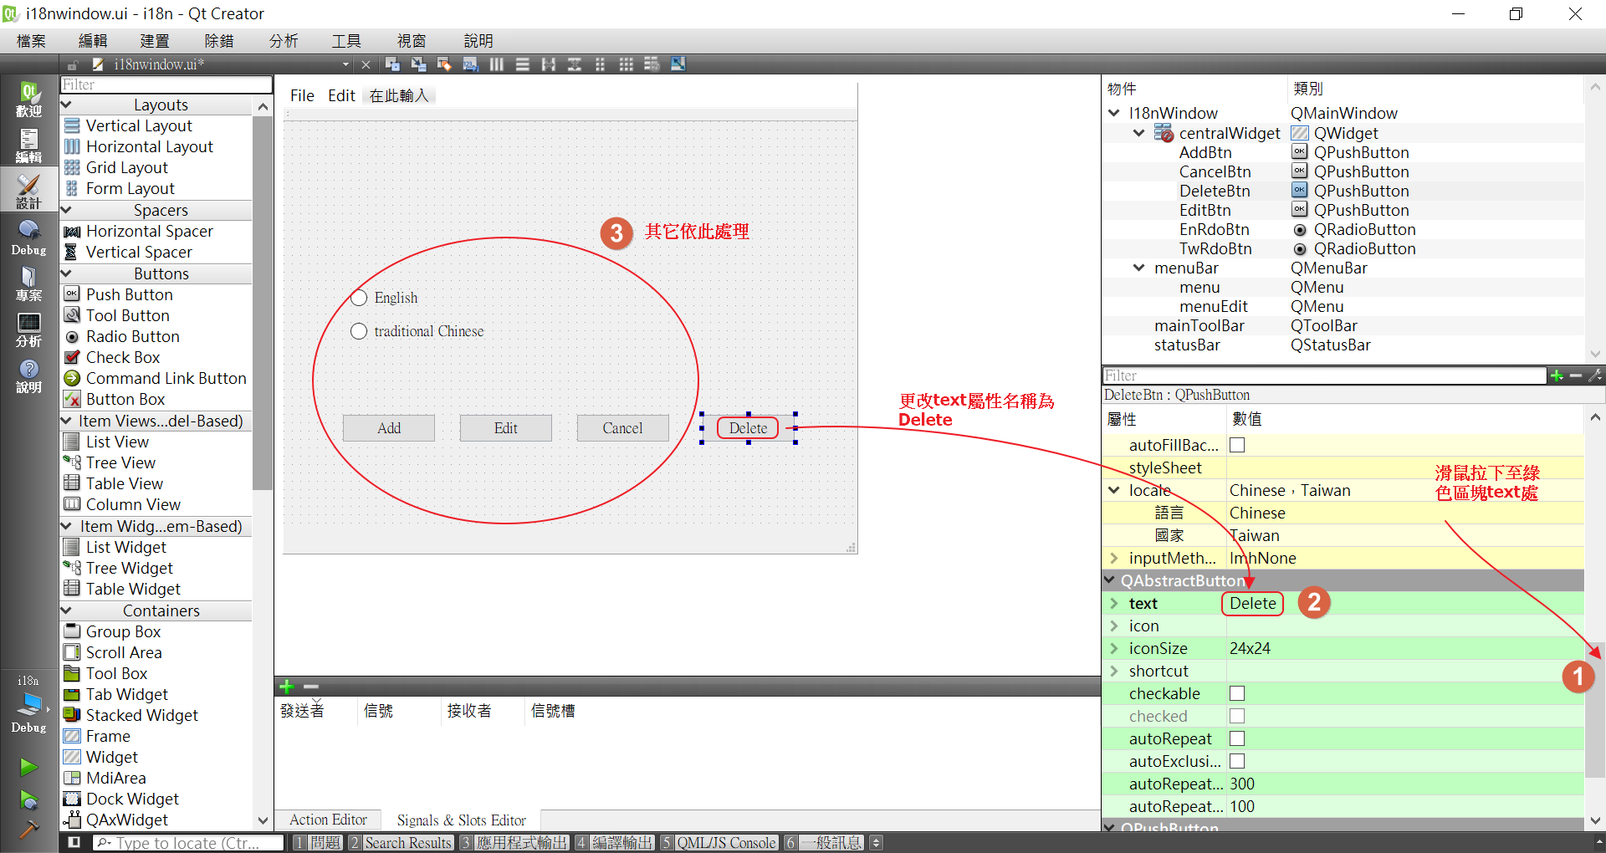Switch to Edit Signals/Slots mode icon

tap(418, 64)
